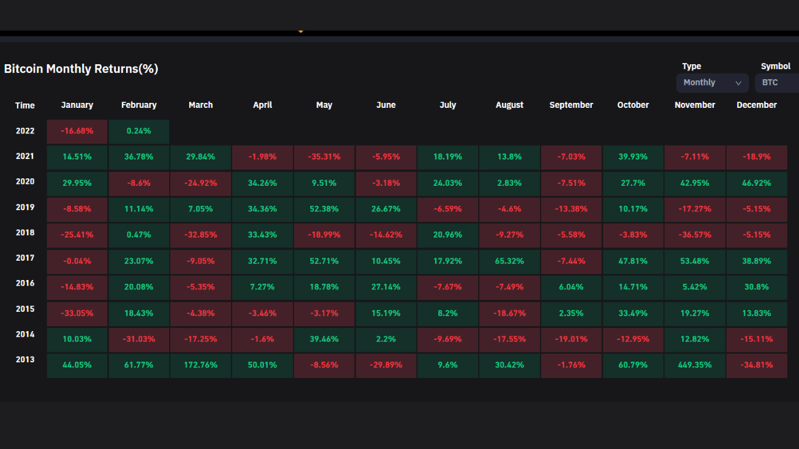The image size is (799, 449).
Task: Select the -5.15% cell in December 2018
Action: point(757,235)
